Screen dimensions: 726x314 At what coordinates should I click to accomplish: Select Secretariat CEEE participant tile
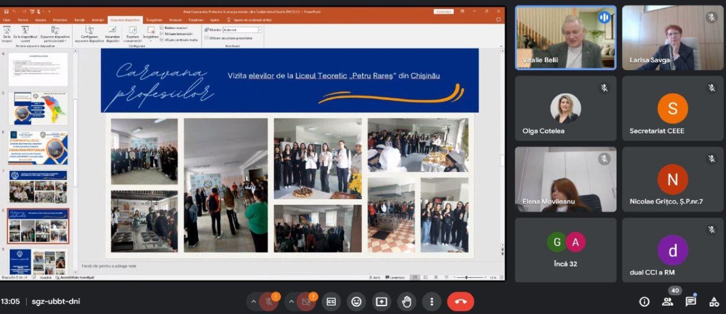(x=673, y=109)
